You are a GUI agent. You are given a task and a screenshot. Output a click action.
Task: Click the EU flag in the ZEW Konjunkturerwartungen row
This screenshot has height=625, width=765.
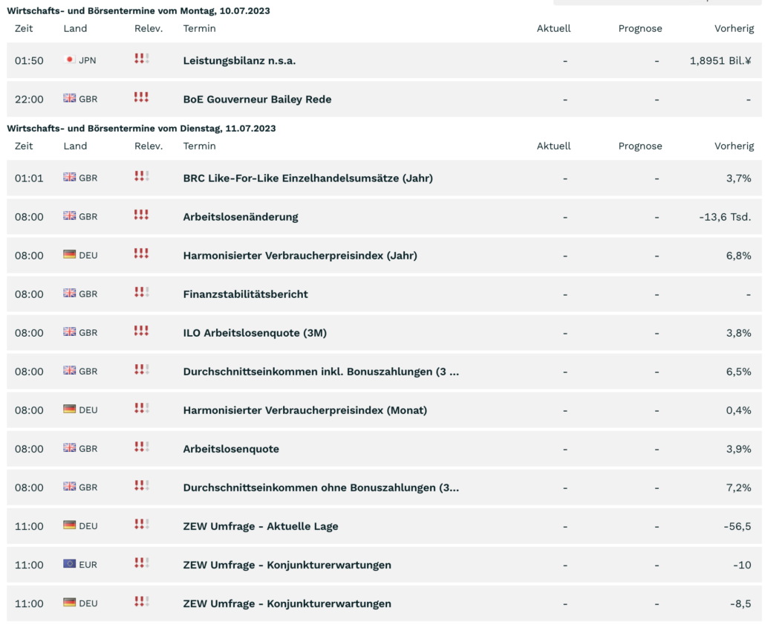point(69,564)
